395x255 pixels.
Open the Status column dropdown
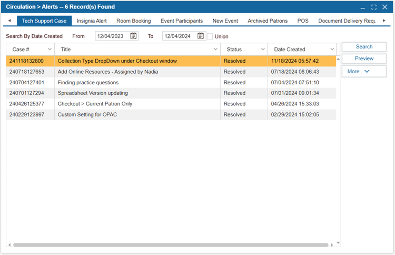tap(263, 49)
